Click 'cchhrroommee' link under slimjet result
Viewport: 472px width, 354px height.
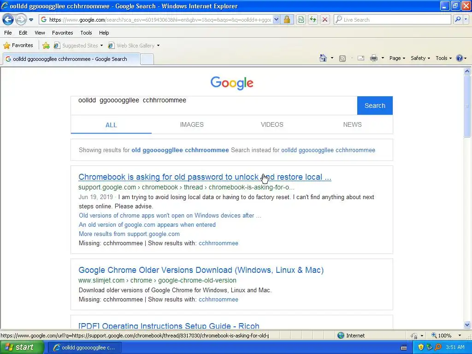218,300
